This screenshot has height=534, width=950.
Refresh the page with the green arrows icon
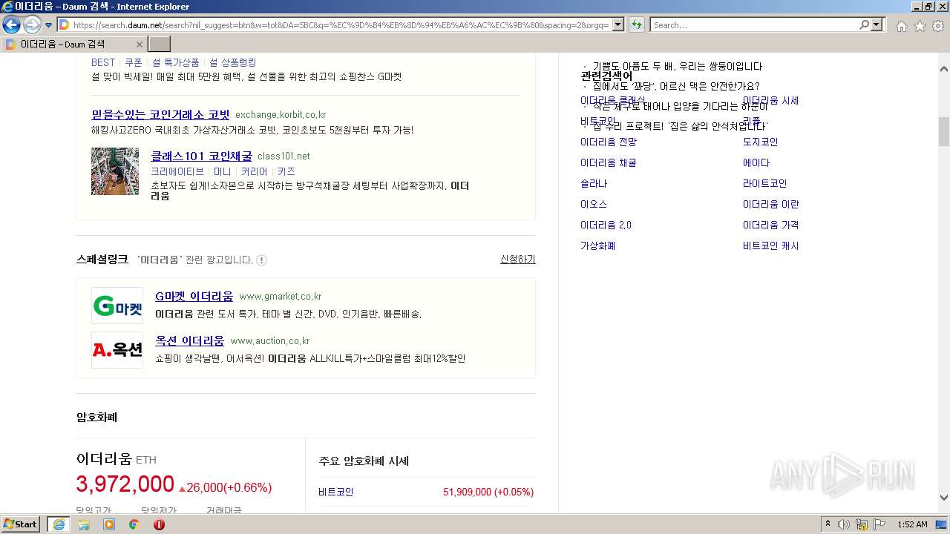point(636,24)
